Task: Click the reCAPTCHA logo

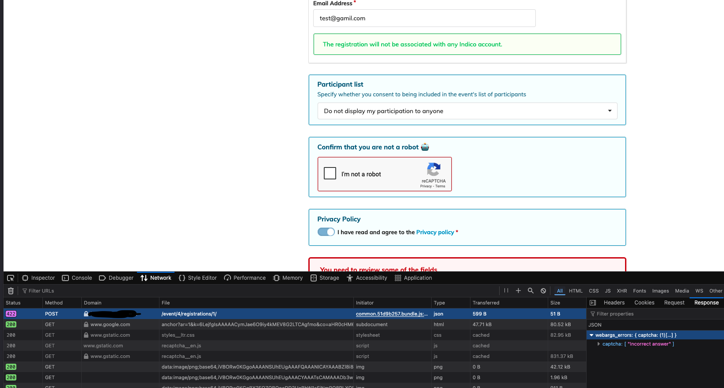Action: pos(433,169)
